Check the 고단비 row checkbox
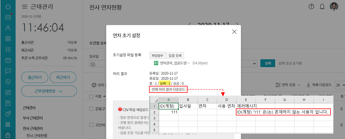 coord(91,125)
